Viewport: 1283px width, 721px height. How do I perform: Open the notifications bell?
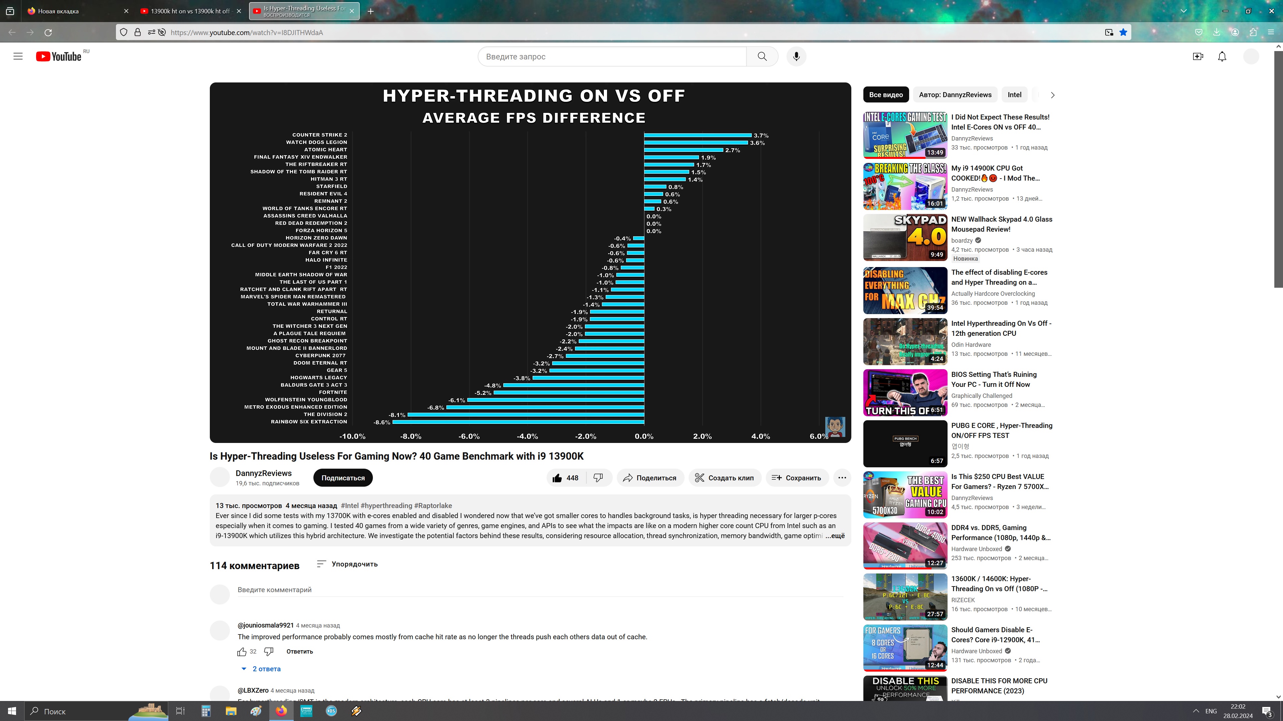point(1222,56)
